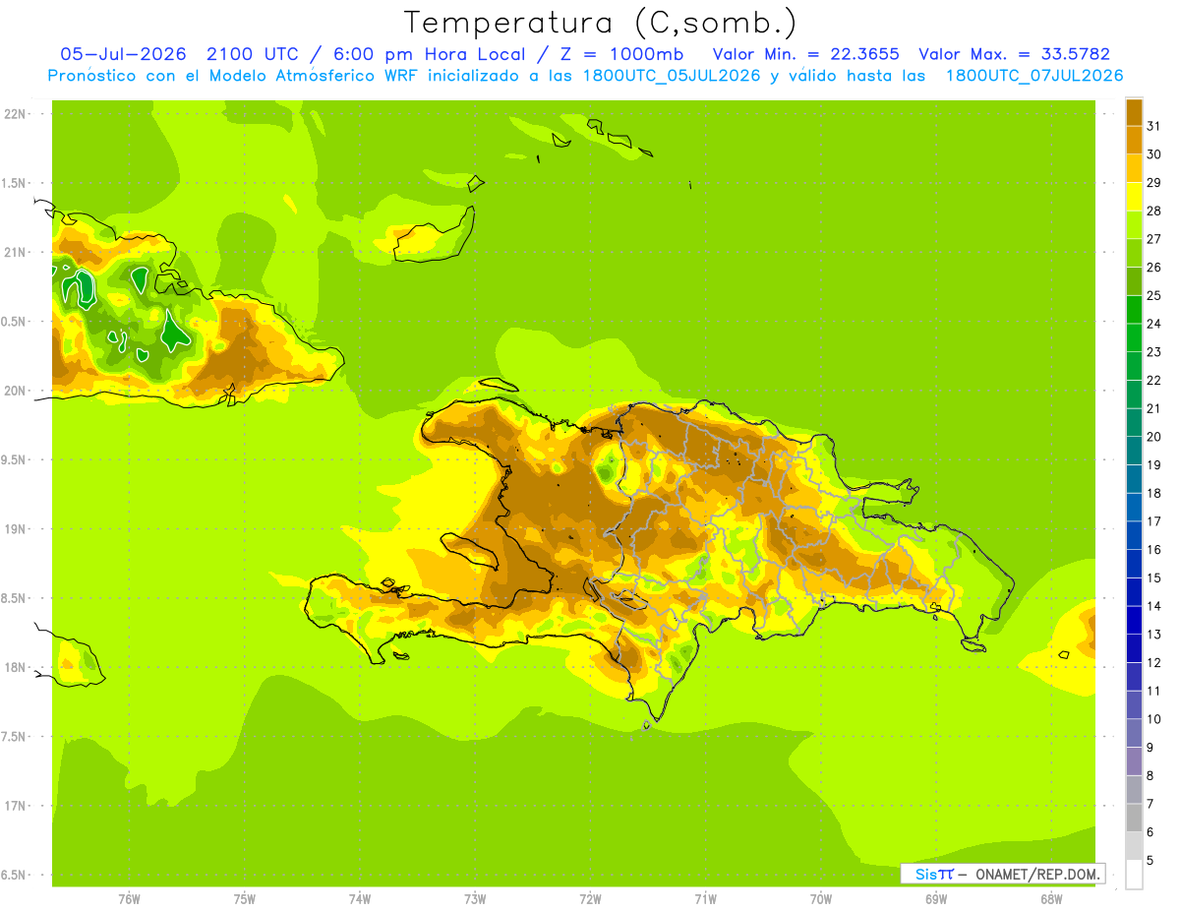Image resolution: width=1180 pixels, height=912 pixels.
Task: Click the 22N latitude axis label
Action: point(15,114)
